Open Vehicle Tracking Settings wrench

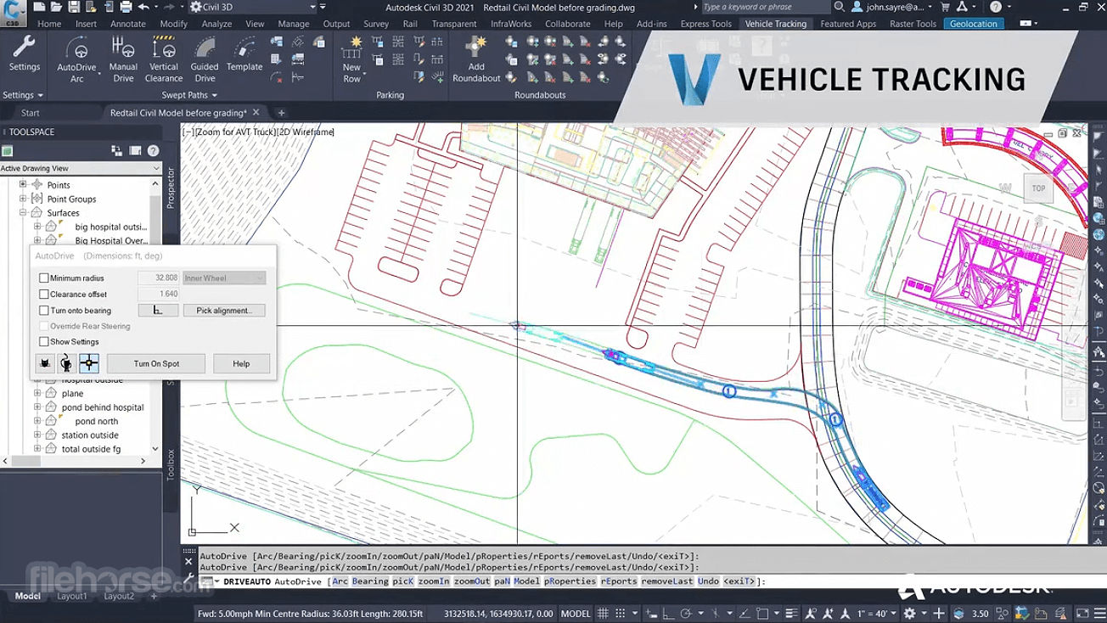pos(24,53)
